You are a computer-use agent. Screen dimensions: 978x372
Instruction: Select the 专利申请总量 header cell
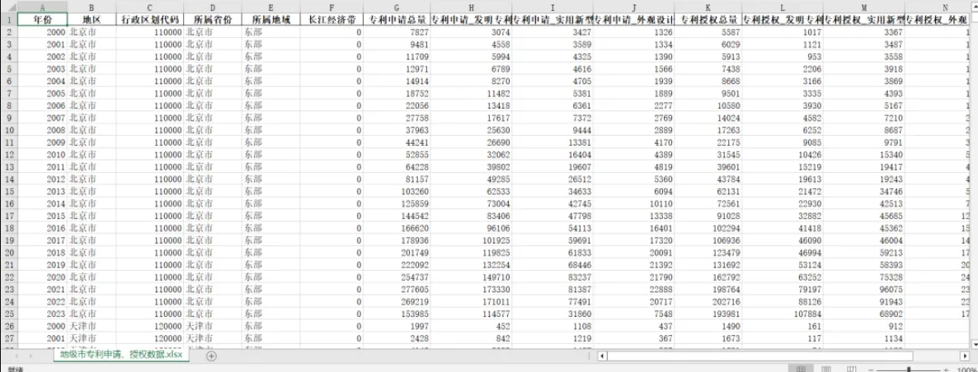(x=397, y=19)
